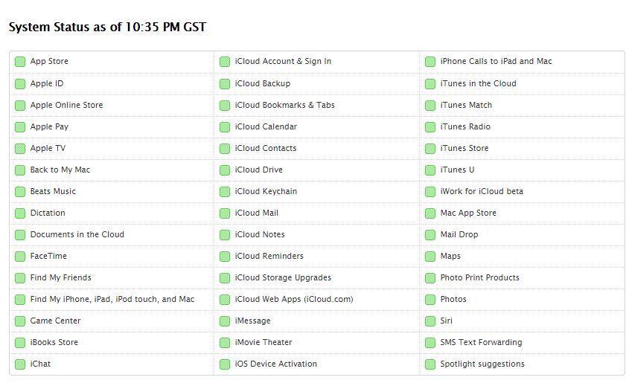Image resolution: width=629 pixels, height=383 pixels.
Task: Click the System Status heading text
Action: point(107,27)
